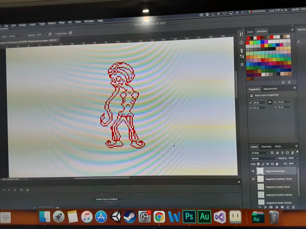Toggle the layer filtering on/off switch
306x229 pixels.
(297, 152)
